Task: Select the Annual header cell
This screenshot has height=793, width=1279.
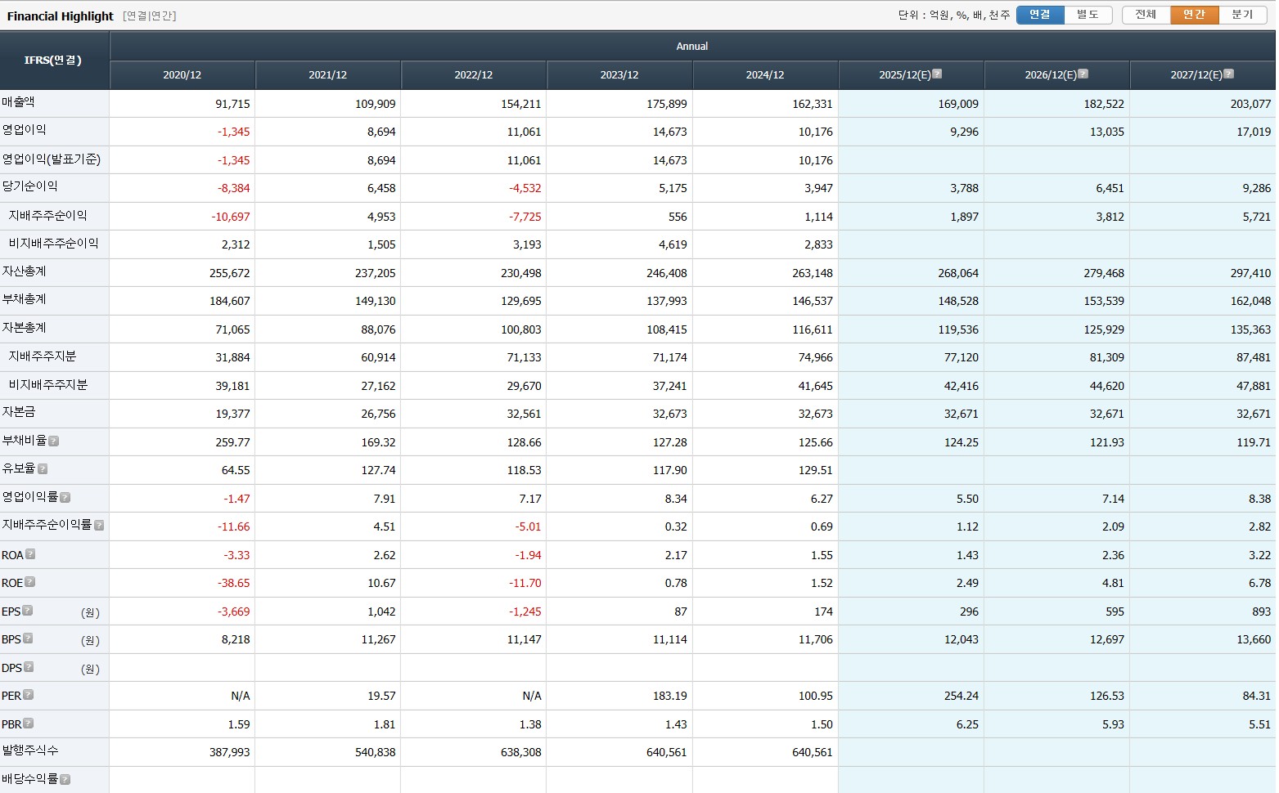Action: tap(692, 46)
